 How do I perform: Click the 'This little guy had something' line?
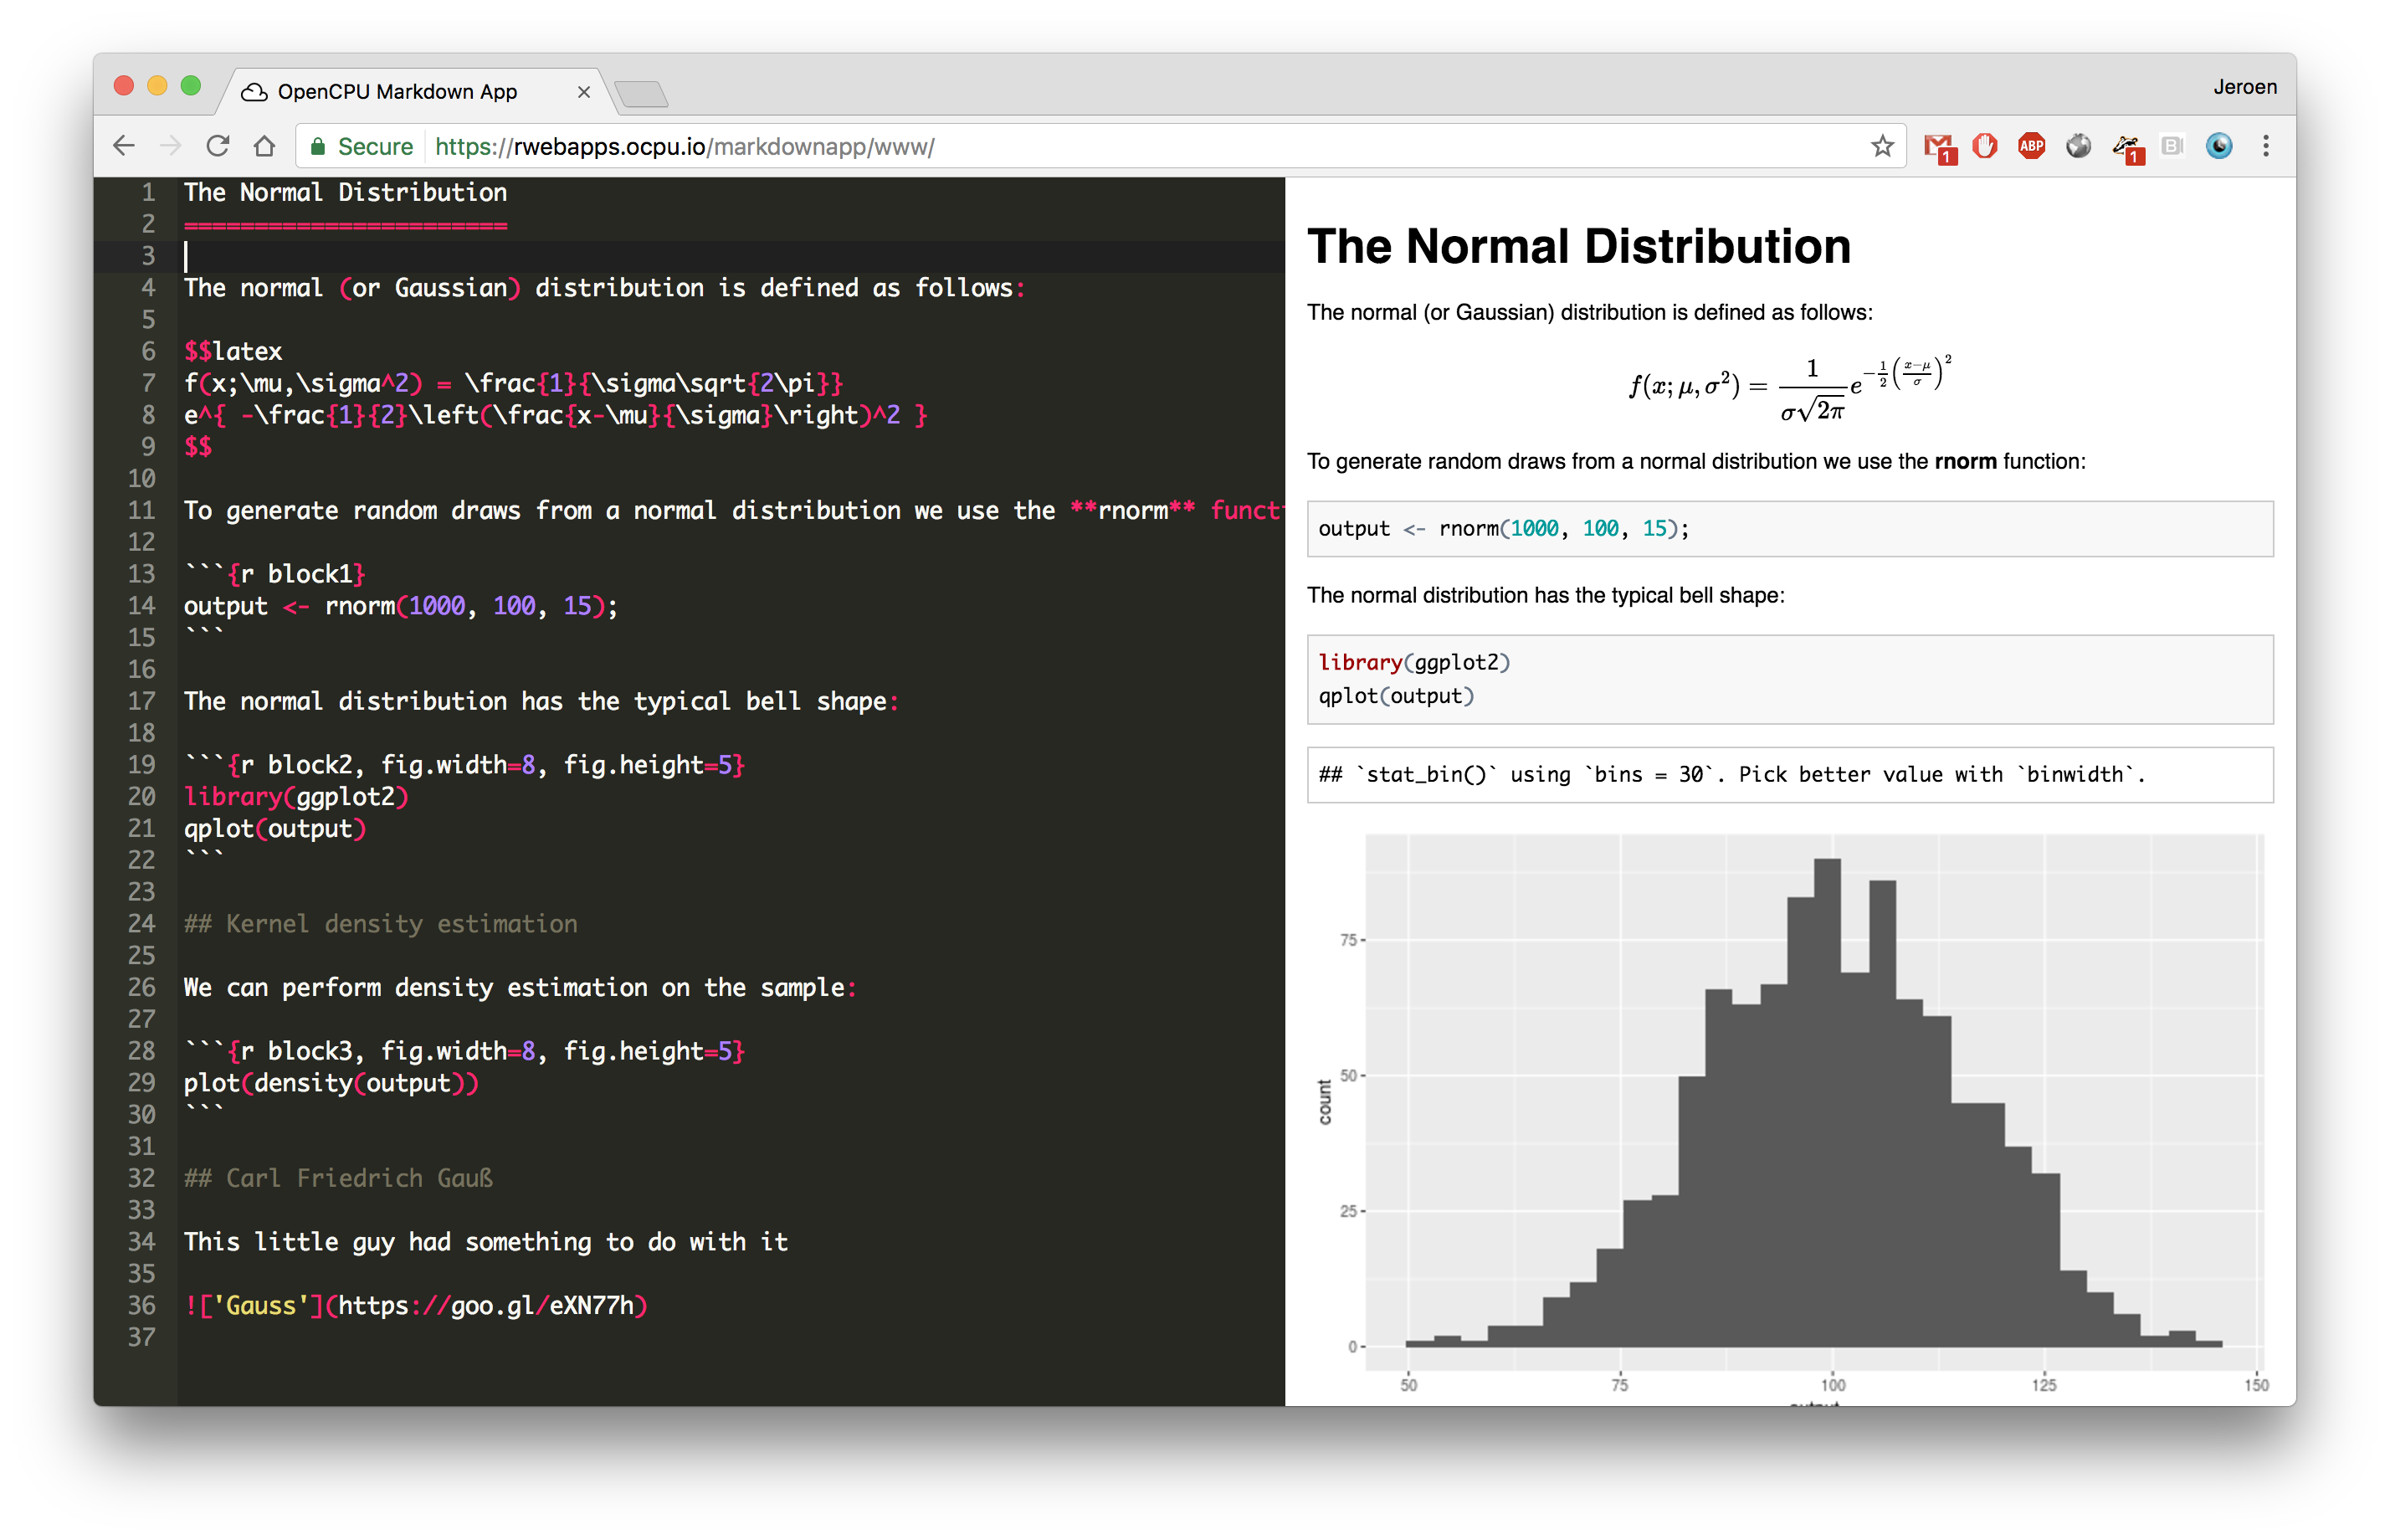click(x=486, y=1242)
